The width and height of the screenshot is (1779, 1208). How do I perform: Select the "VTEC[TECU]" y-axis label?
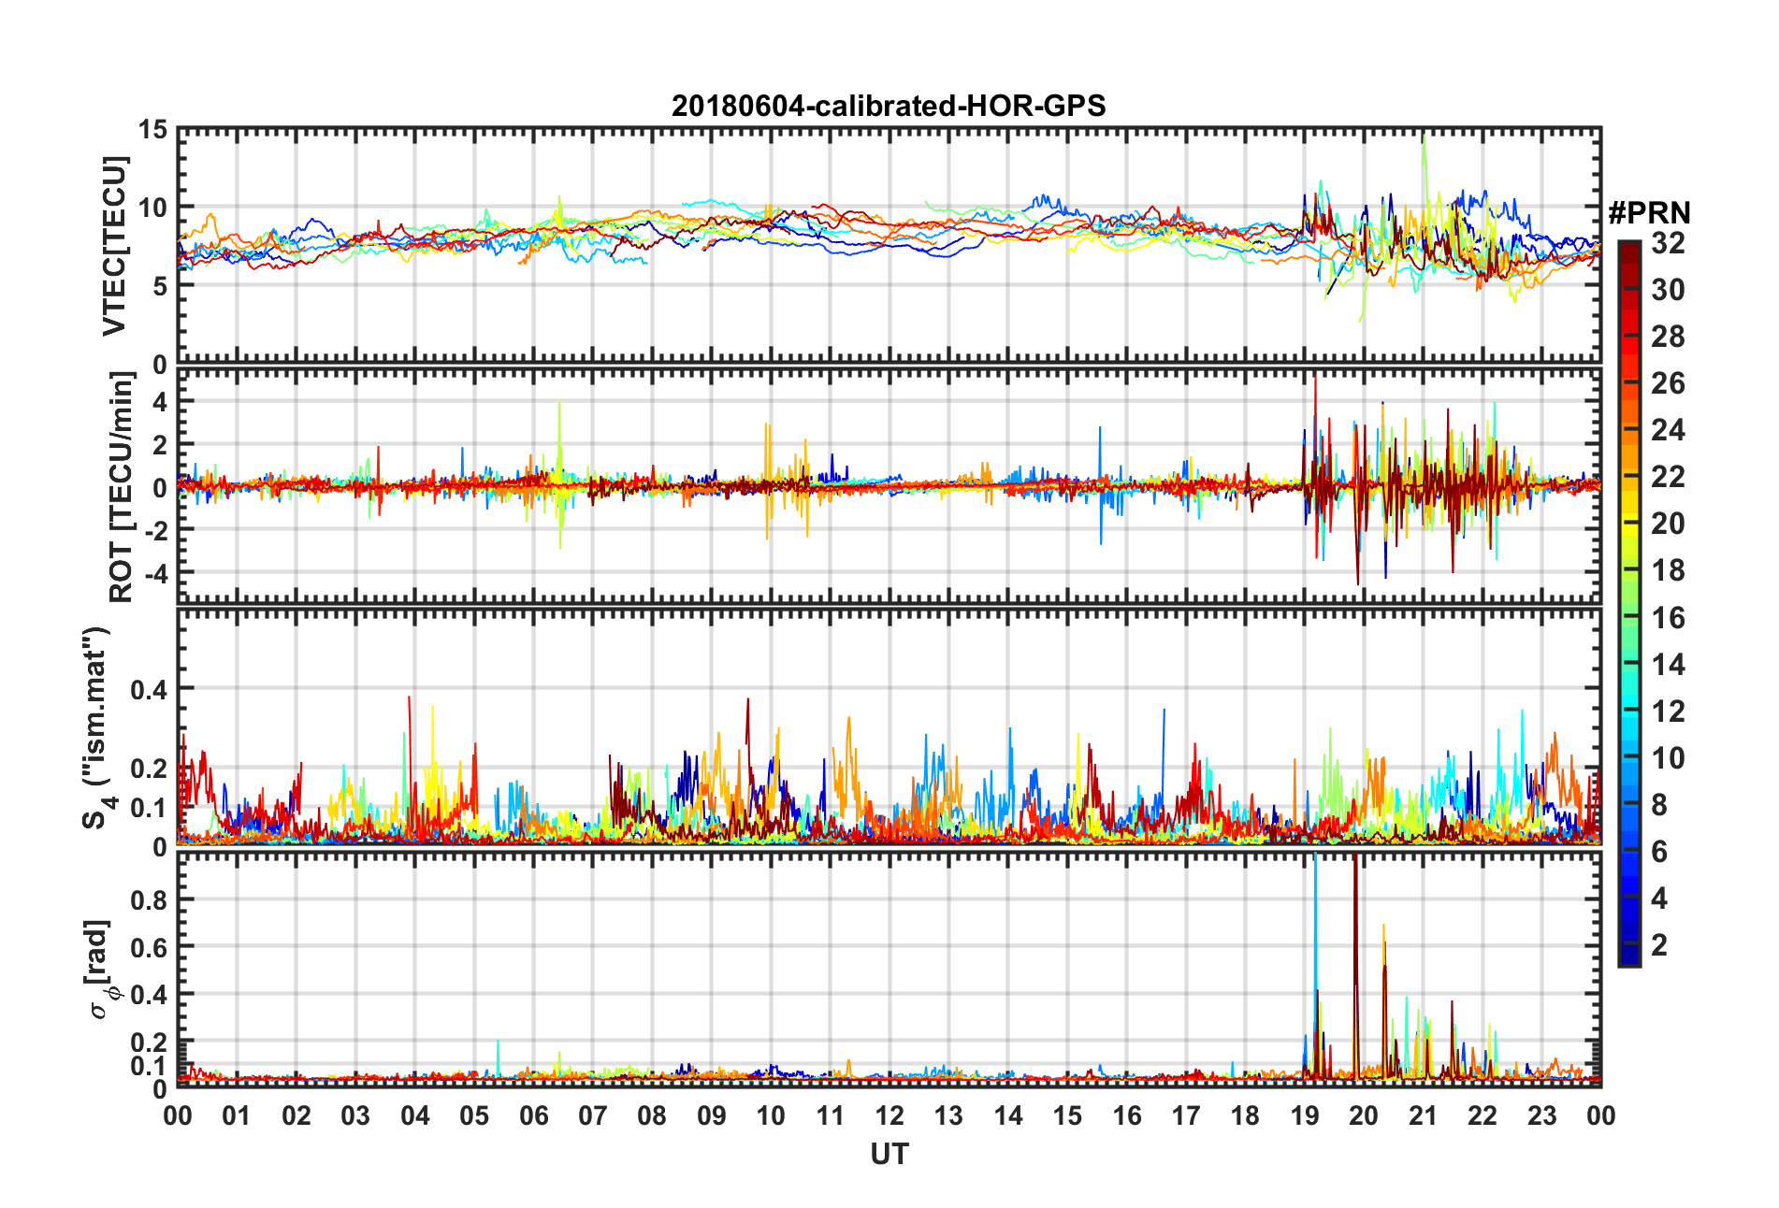tap(114, 246)
